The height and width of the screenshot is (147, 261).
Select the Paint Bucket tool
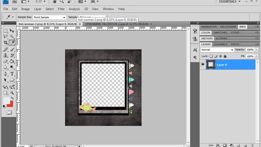click(12, 61)
